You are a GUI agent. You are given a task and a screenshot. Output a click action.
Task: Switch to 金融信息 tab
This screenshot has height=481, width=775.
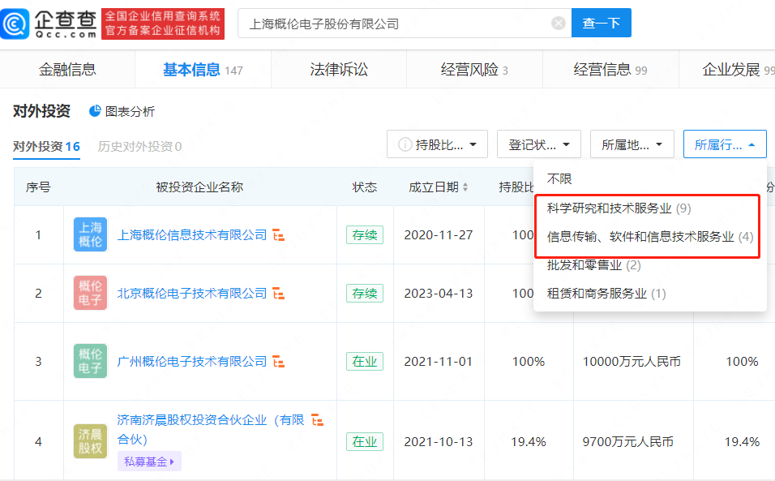point(67,70)
